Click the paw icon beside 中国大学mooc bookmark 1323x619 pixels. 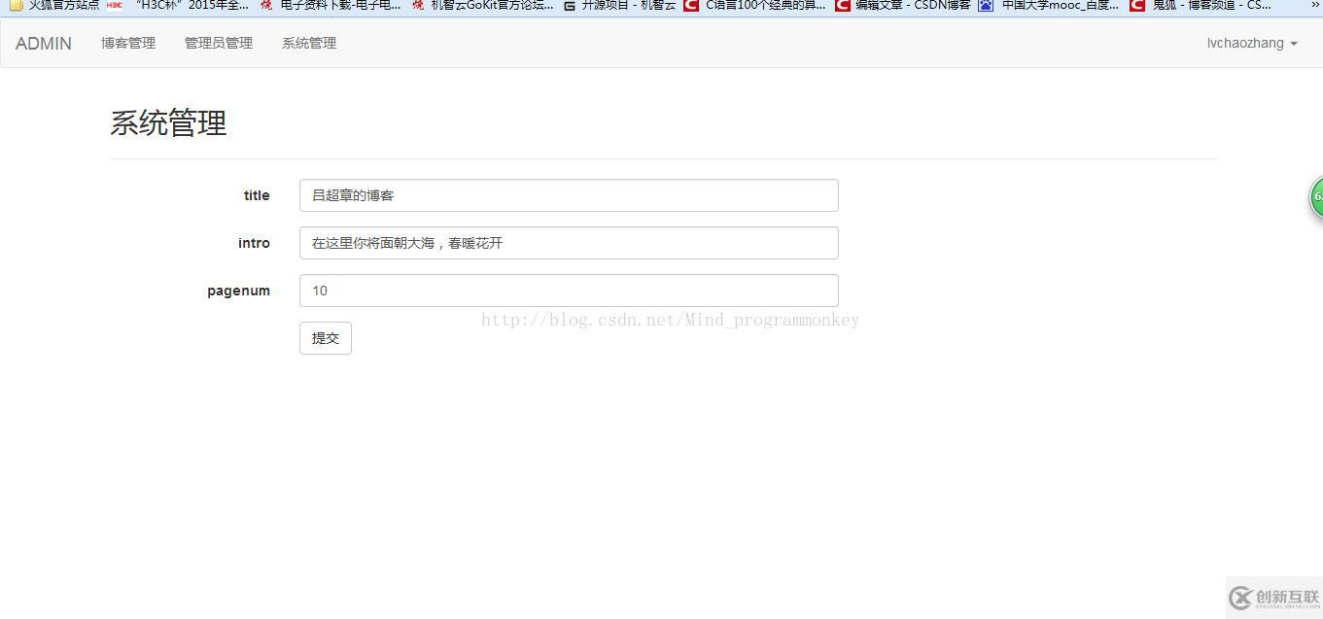tap(985, 5)
